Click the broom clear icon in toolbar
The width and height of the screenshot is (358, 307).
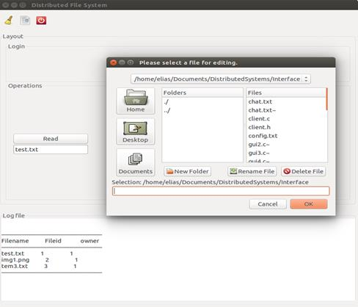coord(9,21)
